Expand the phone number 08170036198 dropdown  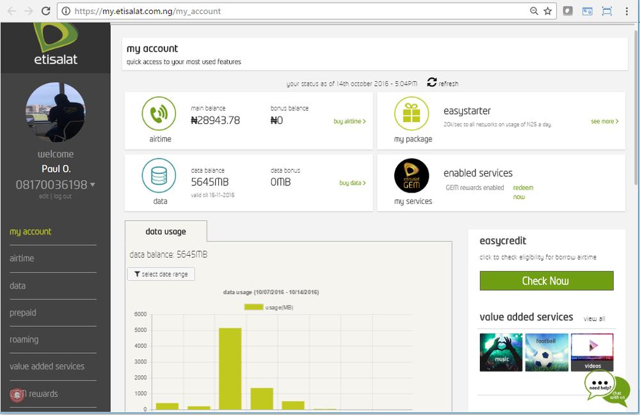(x=93, y=185)
